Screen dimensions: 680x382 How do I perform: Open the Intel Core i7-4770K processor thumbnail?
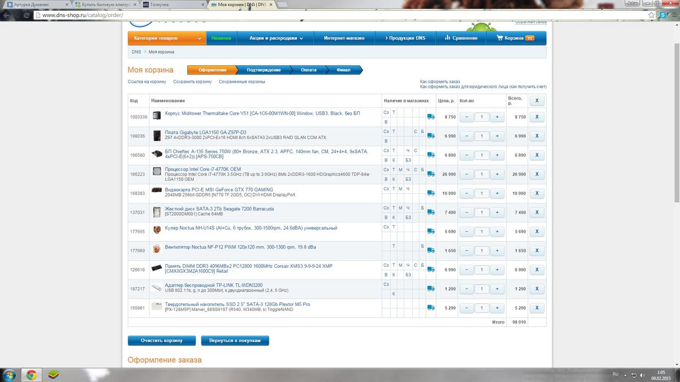point(157,171)
